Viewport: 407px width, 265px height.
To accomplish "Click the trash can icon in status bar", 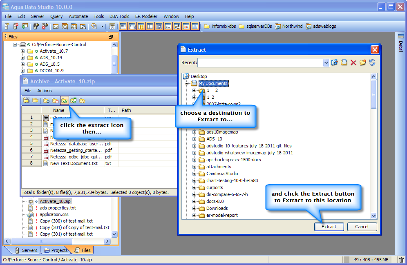I will [x=401, y=260].
